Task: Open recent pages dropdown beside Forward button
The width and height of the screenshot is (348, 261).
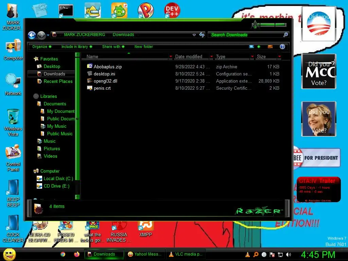Action: 48,35
